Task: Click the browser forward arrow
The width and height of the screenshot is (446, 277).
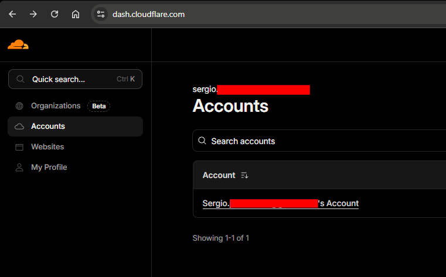Action: tap(33, 14)
